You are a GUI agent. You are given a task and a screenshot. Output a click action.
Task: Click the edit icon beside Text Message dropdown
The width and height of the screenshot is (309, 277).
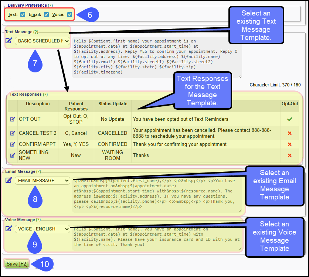[x=9, y=41]
